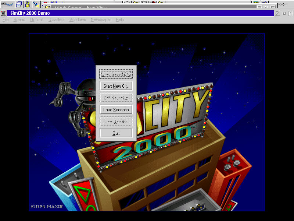Open the Newspaper menu
The height and width of the screenshot is (221, 294).
click(x=101, y=20)
